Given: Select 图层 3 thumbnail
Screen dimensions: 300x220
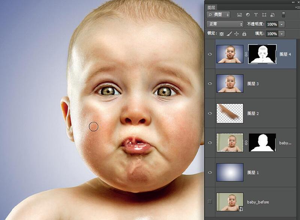Looking at the screenshot, I should click(230, 83).
